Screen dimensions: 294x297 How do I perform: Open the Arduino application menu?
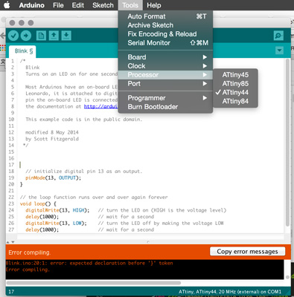[32, 5]
